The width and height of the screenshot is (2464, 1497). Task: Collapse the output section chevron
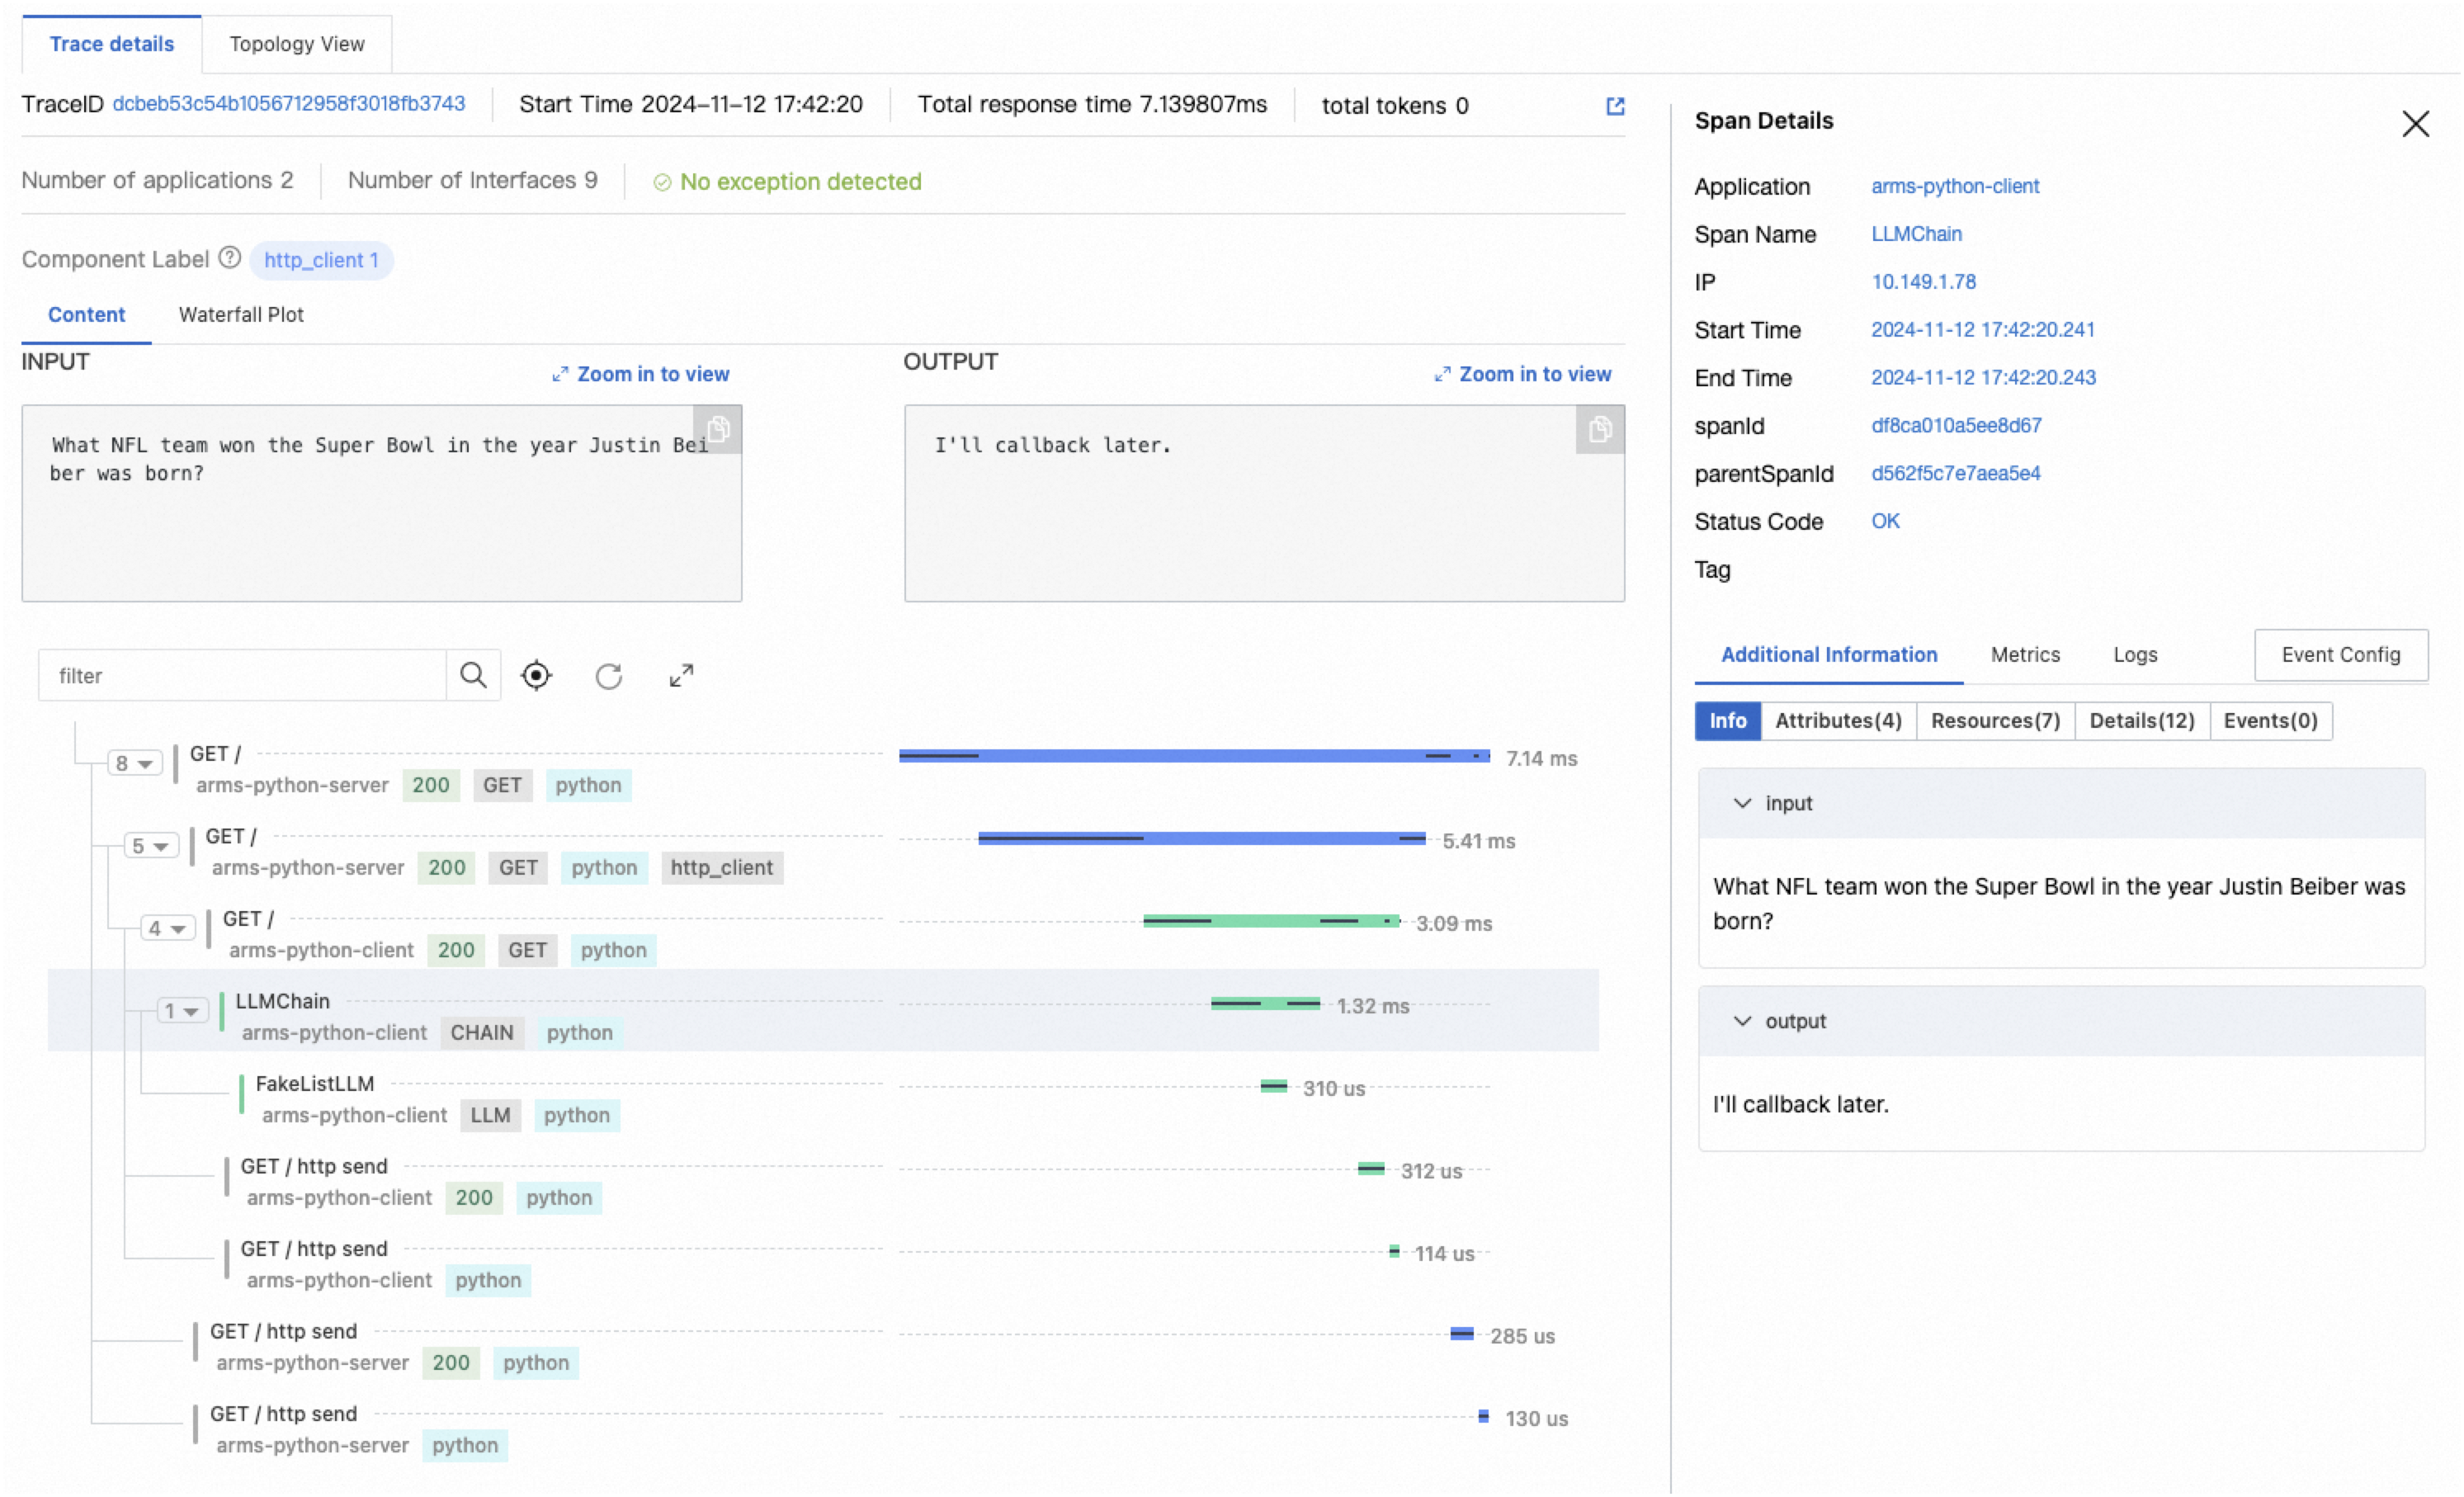[x=1742, y=1021]
